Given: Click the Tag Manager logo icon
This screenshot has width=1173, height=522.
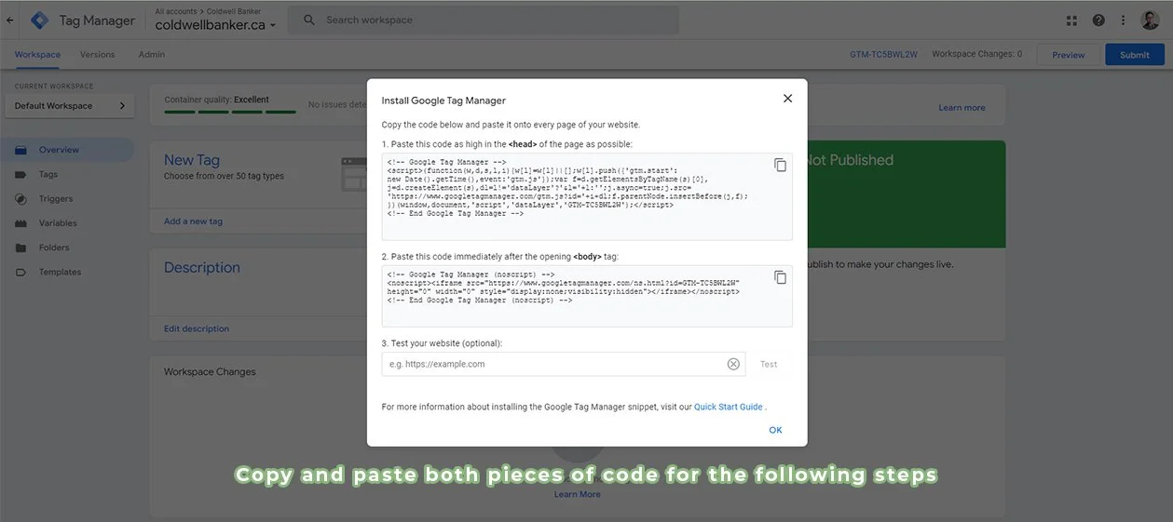Looking at the screenshot, I should 40,20.
